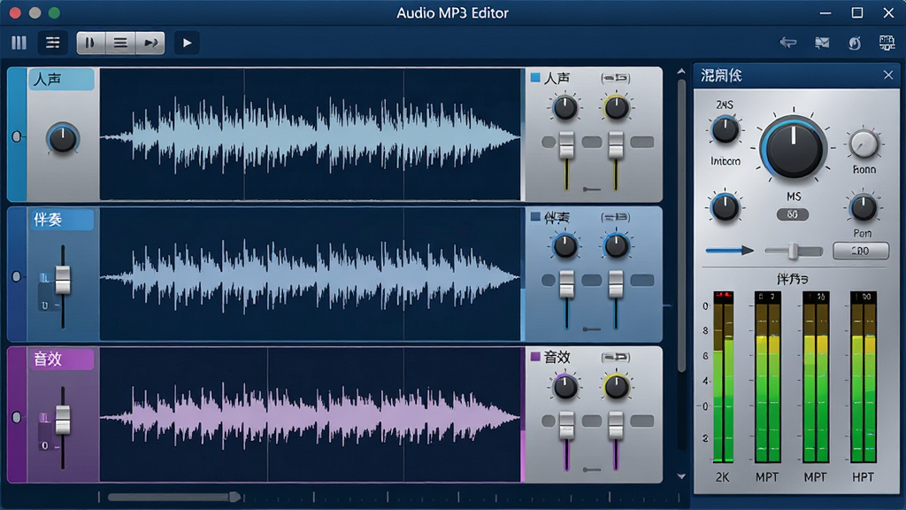Click the three-column view icon in toolbar
This screenshot has height=510, width=906.
tap(19, 42)
